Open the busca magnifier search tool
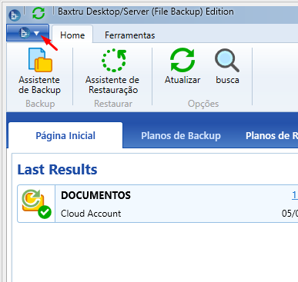The height and width of the screenshot is (282, 298). 227,67
